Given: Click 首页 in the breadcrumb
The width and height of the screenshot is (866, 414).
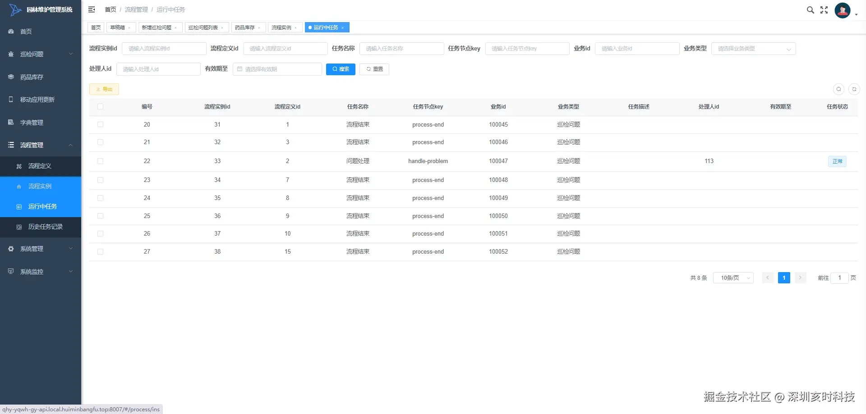Looking at the screenshot, I should [x=111, y=9].
